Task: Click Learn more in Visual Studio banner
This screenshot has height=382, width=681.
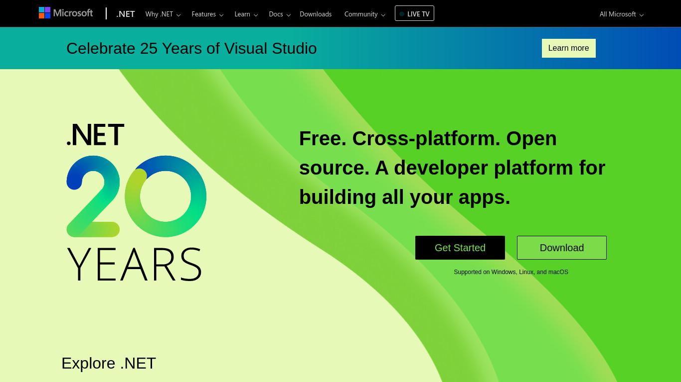Action: [568, 48]
